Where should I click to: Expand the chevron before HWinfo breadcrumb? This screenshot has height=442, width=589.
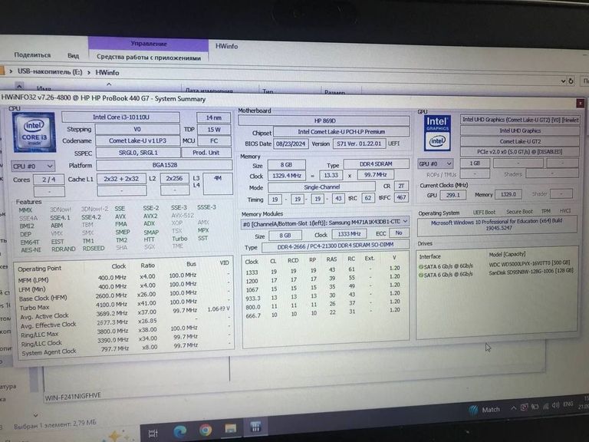[x=89, y=72]
